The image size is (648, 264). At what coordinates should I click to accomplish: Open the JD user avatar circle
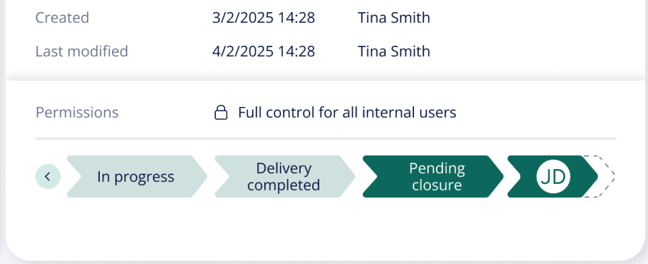[x=553, y=176]
